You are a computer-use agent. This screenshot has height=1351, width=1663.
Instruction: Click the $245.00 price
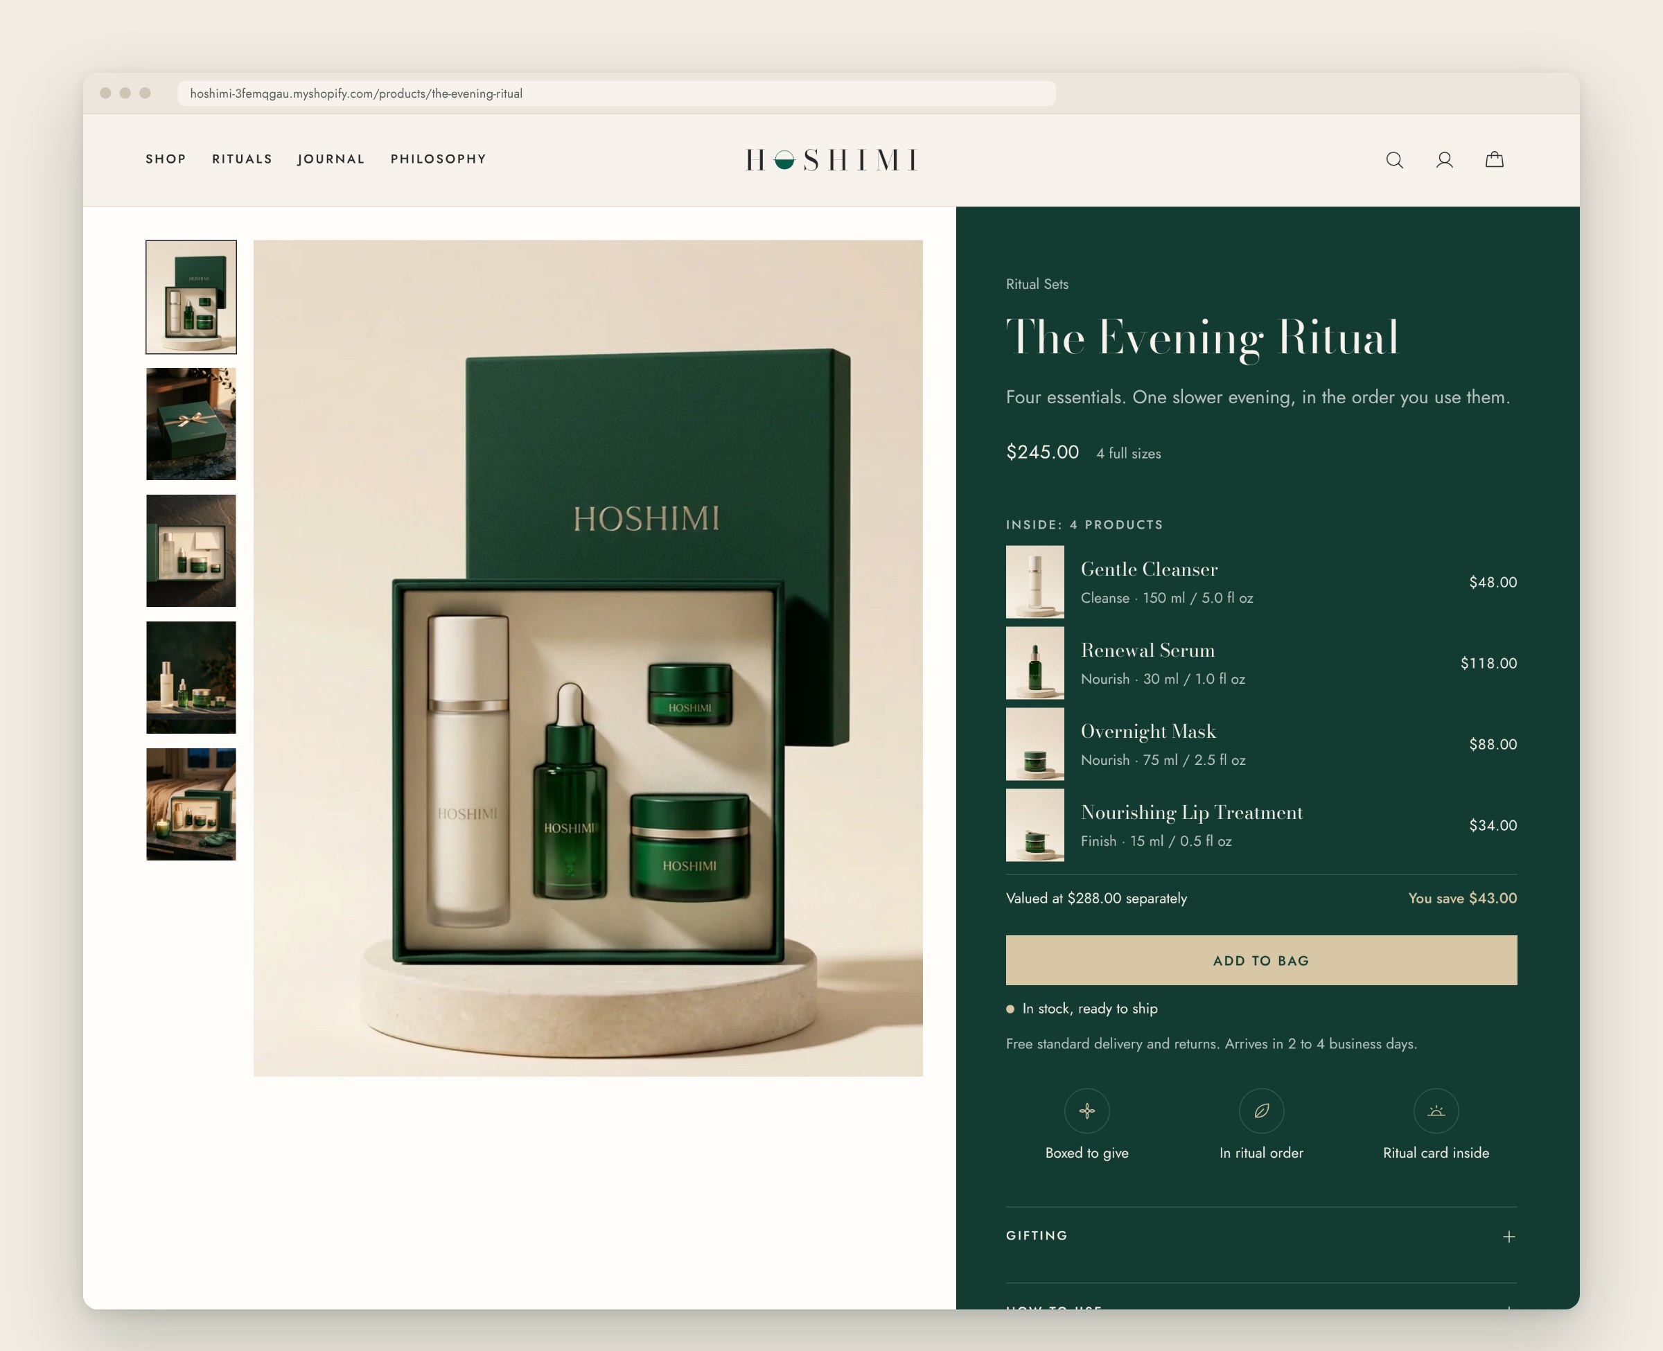click(1042, 452)
